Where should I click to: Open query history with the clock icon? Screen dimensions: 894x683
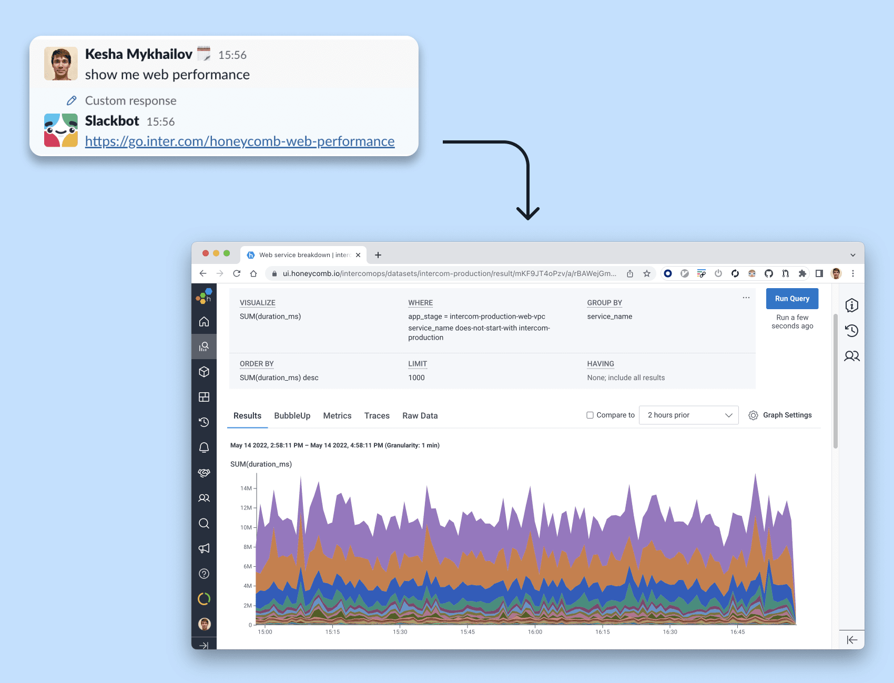point(852,331)
